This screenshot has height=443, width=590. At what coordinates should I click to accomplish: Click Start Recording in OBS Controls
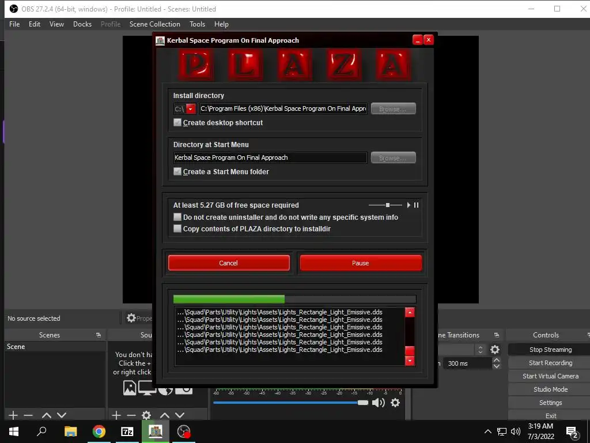coord(550,363)
